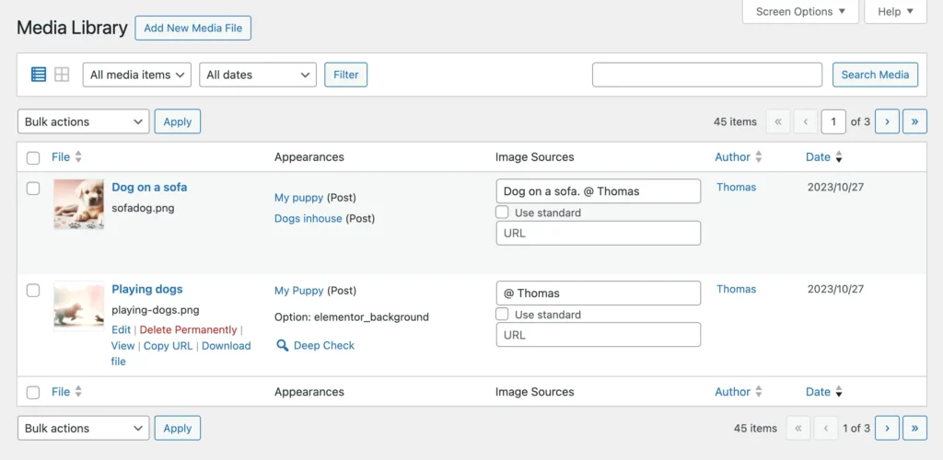Screen dimensions: 943x460
Task: Click Add New Media File button
Action: tap(193, 28)
